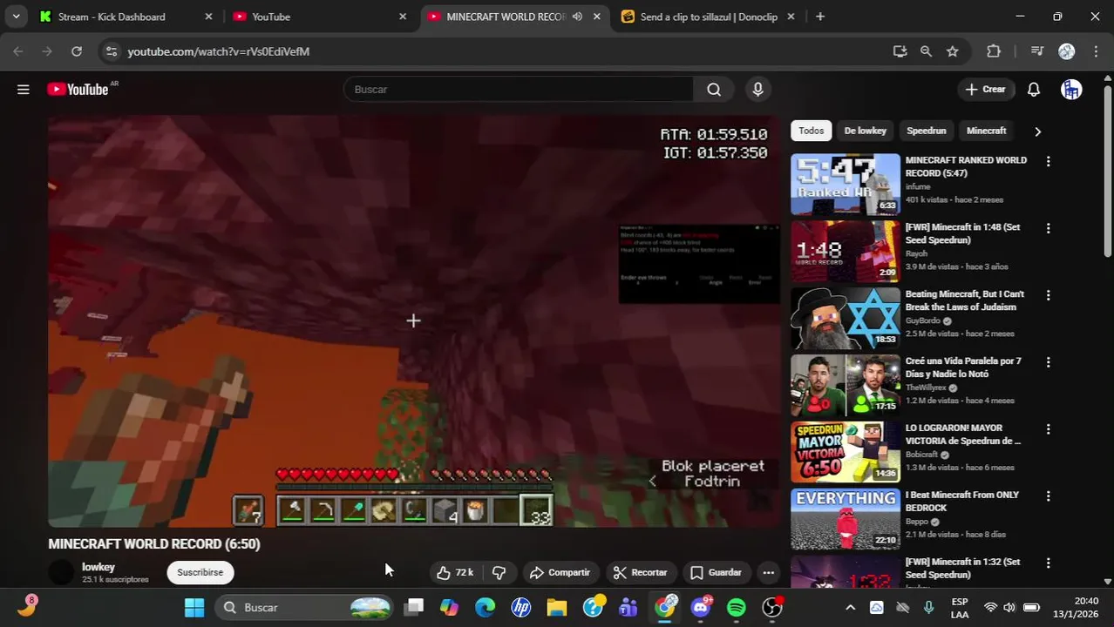Click the YouTube Buscar search field
The height and width of the screenshot is (627, 1114).
(x=519, y=89)
